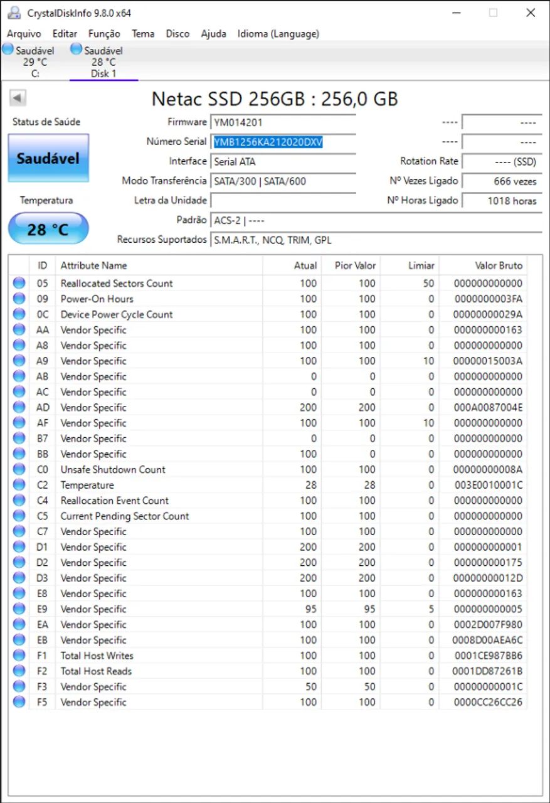Image resolution: width=550 pixels, height=803 pixels.
Task: Click the Recursos Suportados field
Action: [376, 240]
